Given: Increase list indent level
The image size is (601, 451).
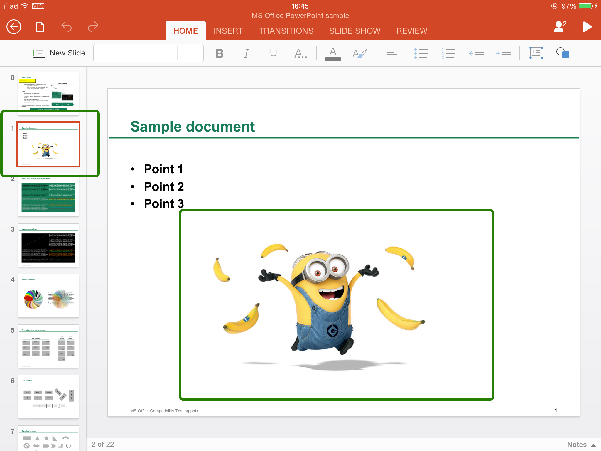Looking at the screenshot, I should click(x=503, y=53).
